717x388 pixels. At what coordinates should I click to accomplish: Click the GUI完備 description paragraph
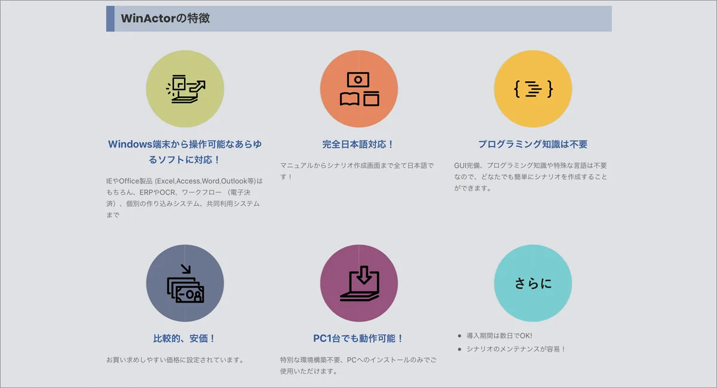click(531, 177)
